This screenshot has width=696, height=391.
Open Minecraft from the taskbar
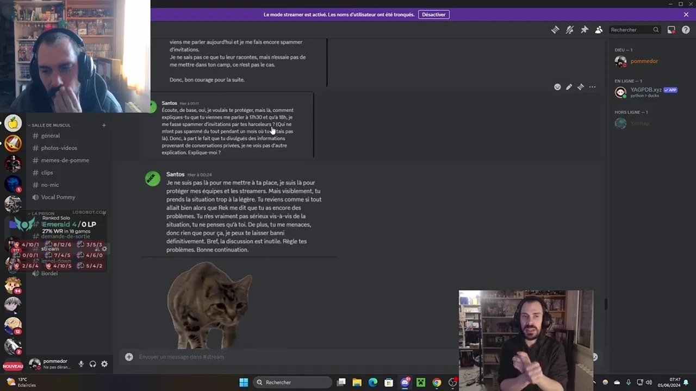tap(421, 382)
